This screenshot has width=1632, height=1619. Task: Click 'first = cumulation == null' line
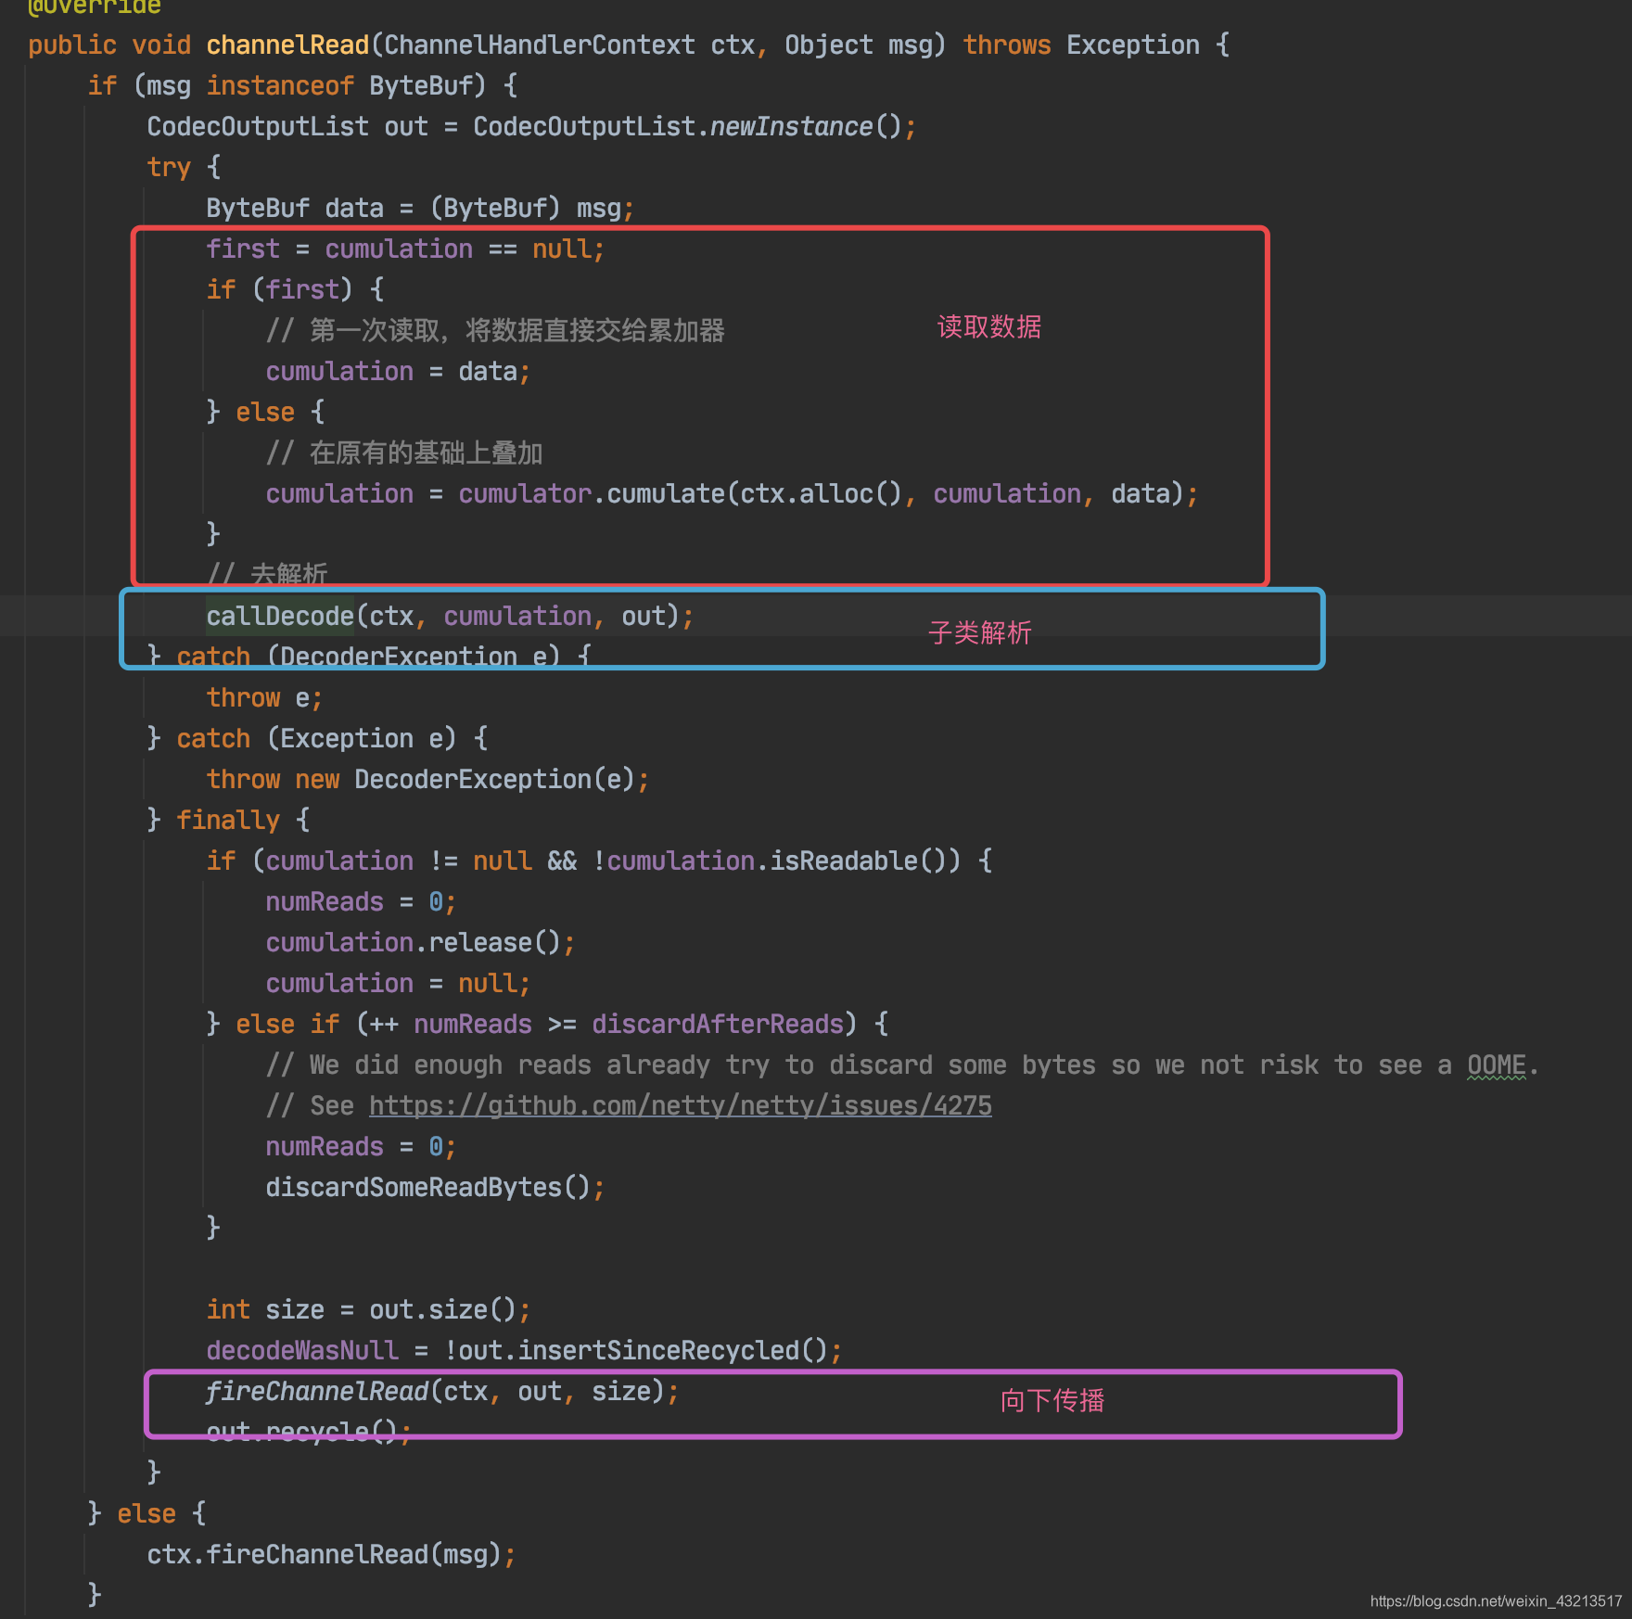click(x=405, y=249)
